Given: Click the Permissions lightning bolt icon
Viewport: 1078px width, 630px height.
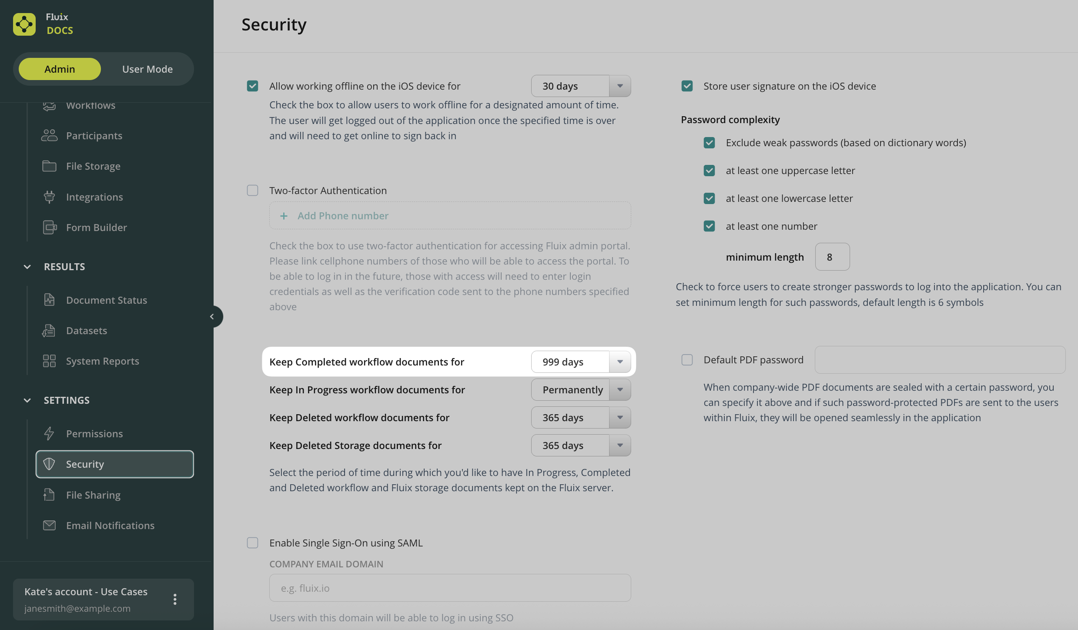Looking at the screenshot, I should (49, 434).
